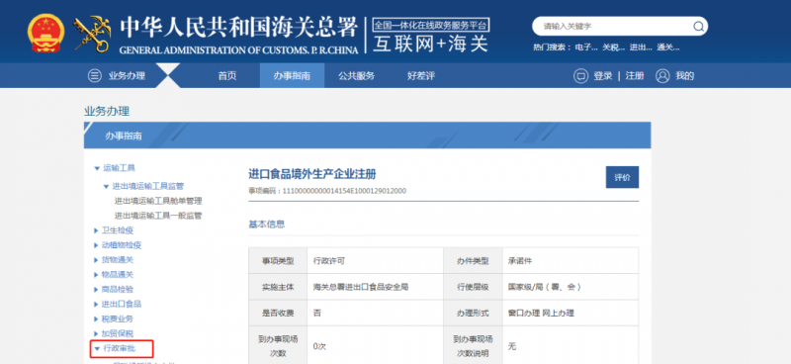Click the 全国一体化在线政务服务平台 banner text

coord(431,25)
